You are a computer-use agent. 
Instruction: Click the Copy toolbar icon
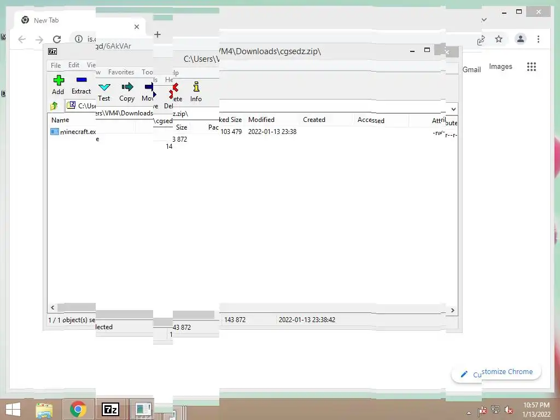click(127, 92)
